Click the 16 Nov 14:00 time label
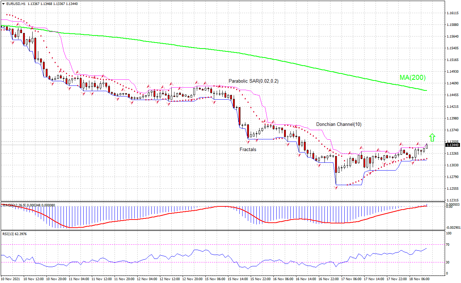The height and width of the screenshot is (283, 461). 305,279
